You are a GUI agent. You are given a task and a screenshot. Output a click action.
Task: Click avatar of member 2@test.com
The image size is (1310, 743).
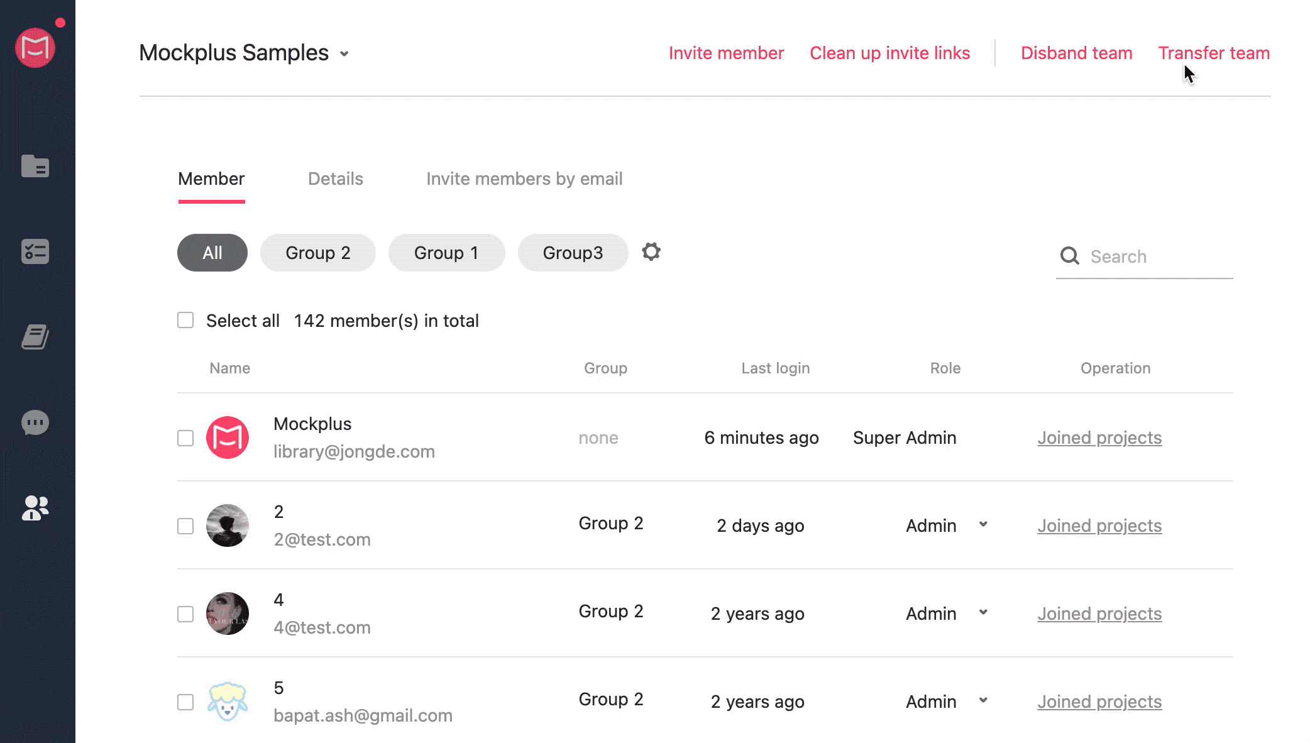[x=228, y=526]
